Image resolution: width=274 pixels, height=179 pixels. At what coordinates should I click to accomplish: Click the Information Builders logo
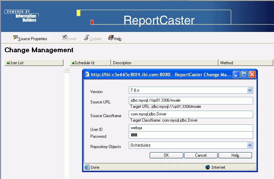click(22, 16)
